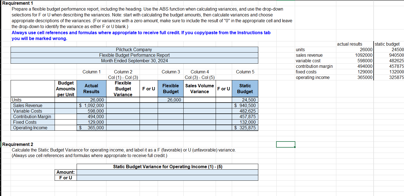Select the Amount cell for Static Budget Variance

click(167, 172)
